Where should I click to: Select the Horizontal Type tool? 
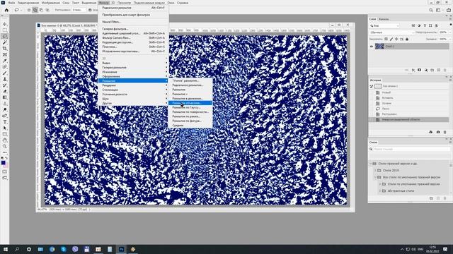pyautogui.click(x=5, y=122)
